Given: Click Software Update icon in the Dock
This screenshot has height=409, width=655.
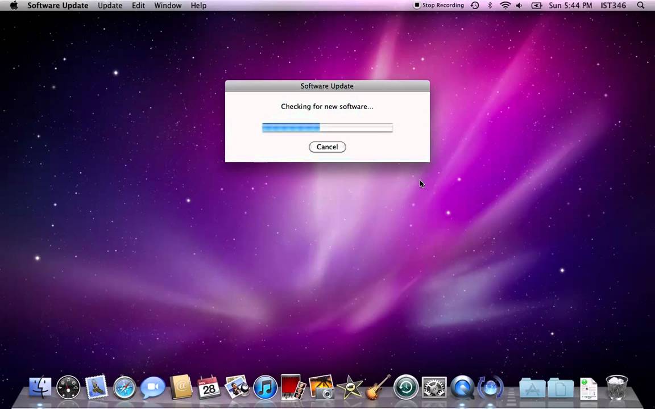Looking at the screenshot, I should point(491,387).
